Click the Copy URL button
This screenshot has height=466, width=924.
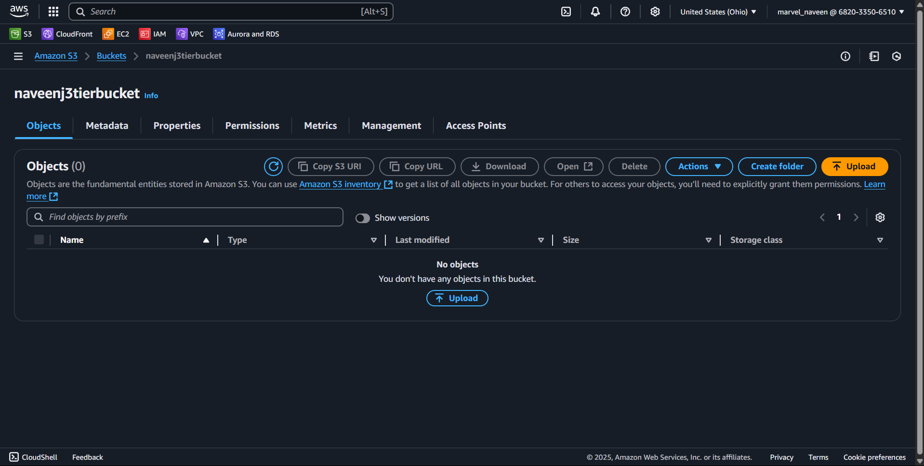click(x=417, y=166)
